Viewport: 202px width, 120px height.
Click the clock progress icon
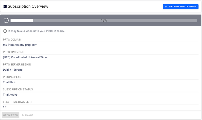click(6, 21)
